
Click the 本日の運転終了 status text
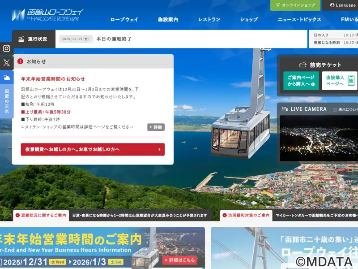pyautogui.click(x=114, y=39)
